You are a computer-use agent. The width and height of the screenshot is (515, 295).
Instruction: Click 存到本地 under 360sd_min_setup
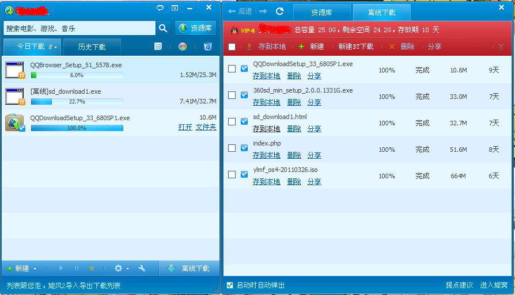tap(266, 102)
